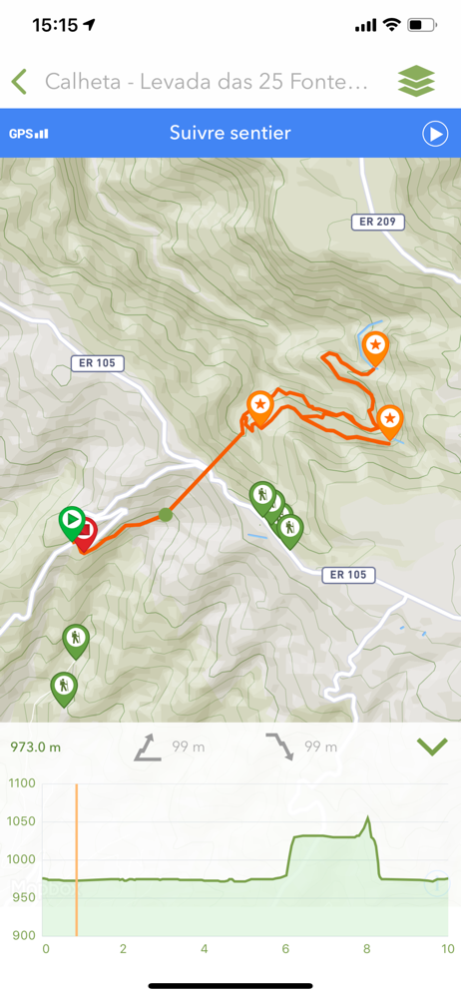Select the green dot on the trail
Screen dimensions: 461x998
(166, 514)
